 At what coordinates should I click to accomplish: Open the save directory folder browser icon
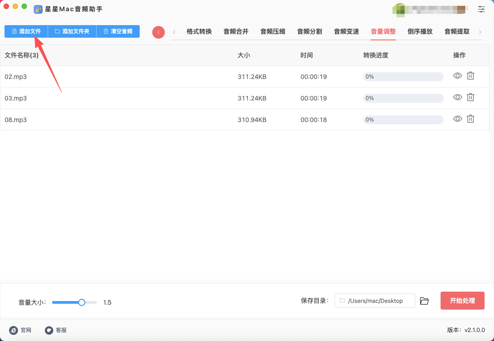click(424, 301)
